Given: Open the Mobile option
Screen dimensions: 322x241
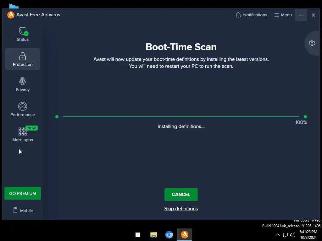Looking at the screenshot, I should [x=23, y=211].
